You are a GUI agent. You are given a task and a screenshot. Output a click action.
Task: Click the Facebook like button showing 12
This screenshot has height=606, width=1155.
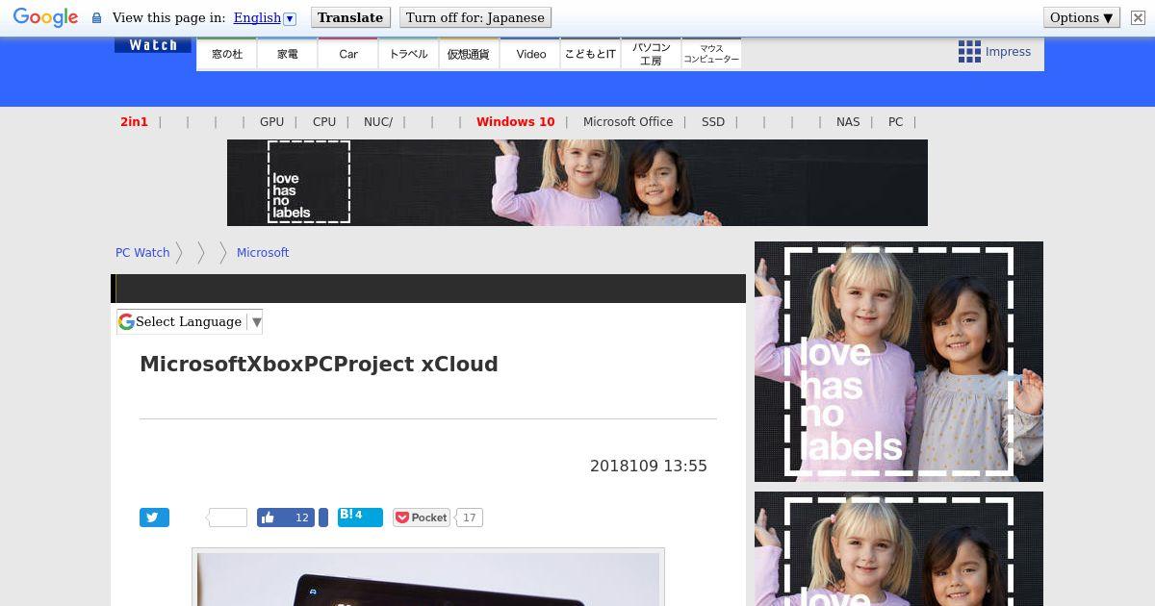[x=286, y=518]
